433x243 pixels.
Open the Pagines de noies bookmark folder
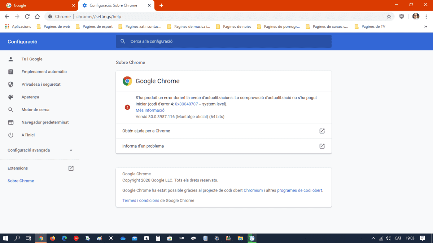tap(233, 26)
